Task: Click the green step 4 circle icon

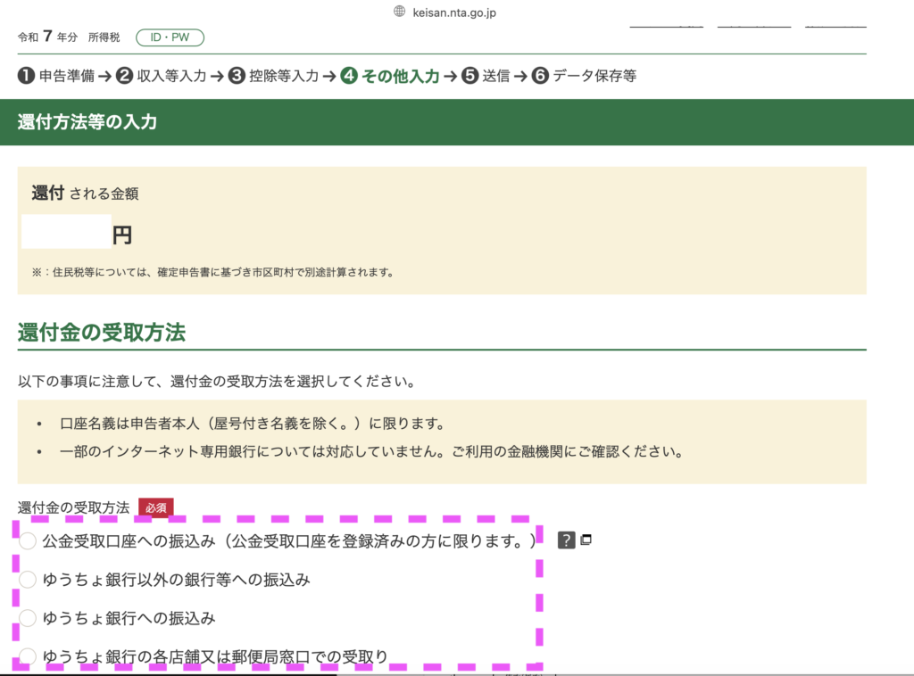Action: [x=349, y=76]
